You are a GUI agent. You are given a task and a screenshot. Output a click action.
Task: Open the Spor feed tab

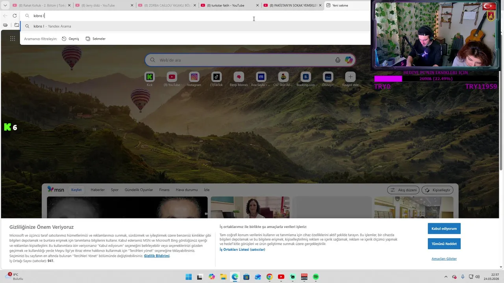[x=115, y=190]
